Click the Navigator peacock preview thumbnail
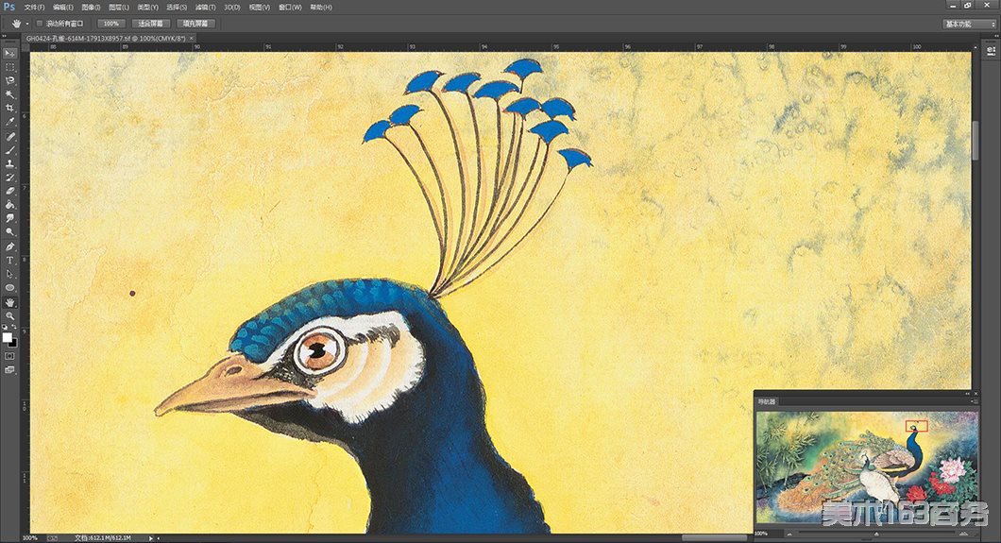The image size is (1001, 543). (866, 467)
